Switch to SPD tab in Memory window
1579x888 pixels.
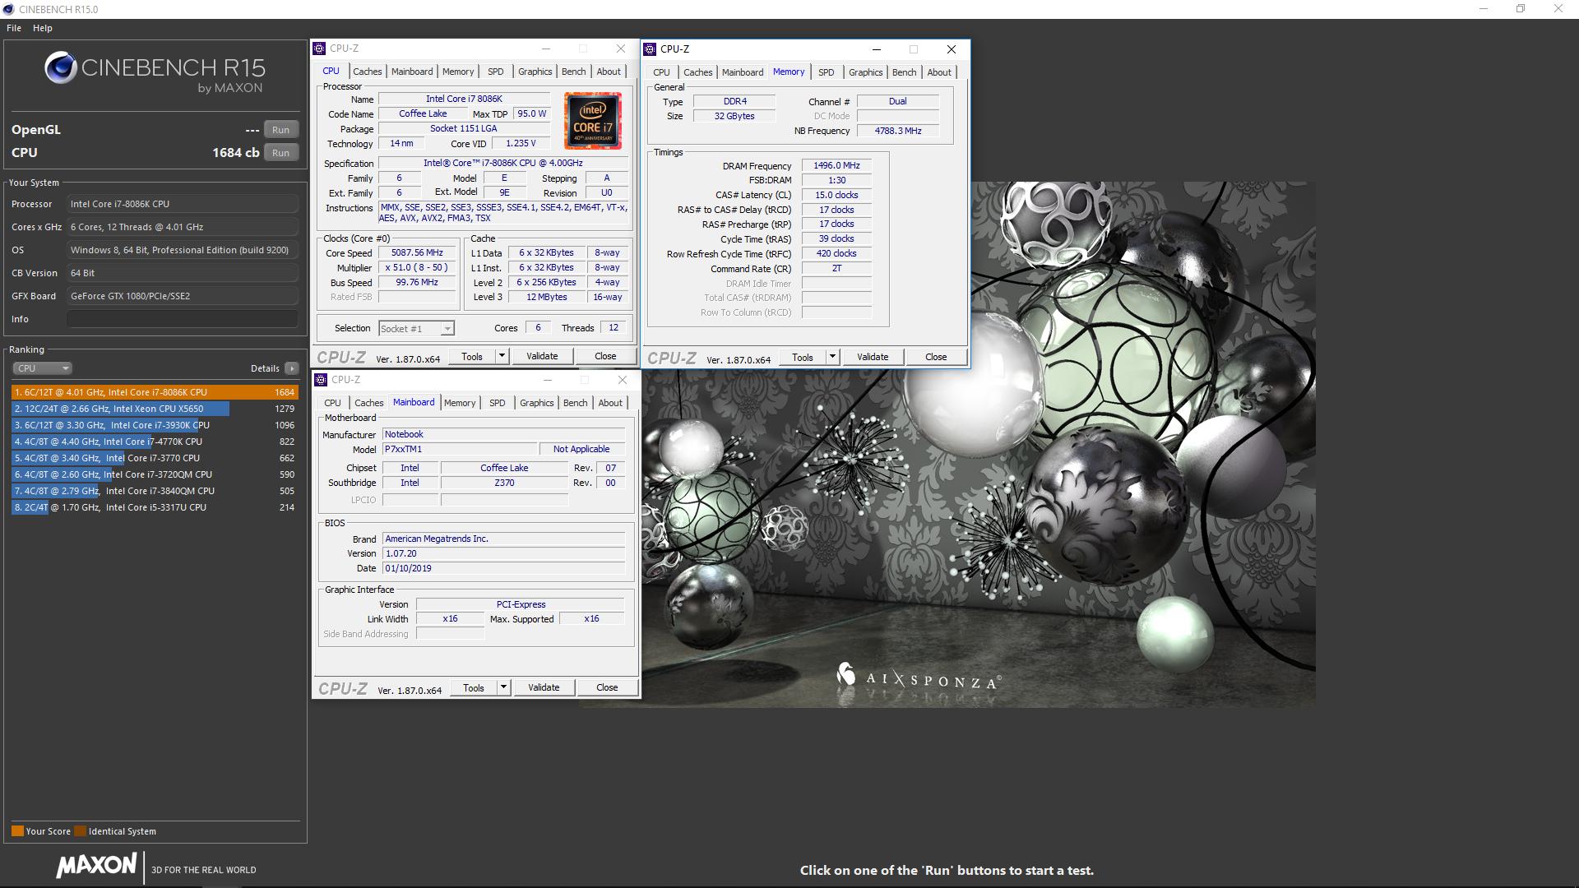(827, 72)
